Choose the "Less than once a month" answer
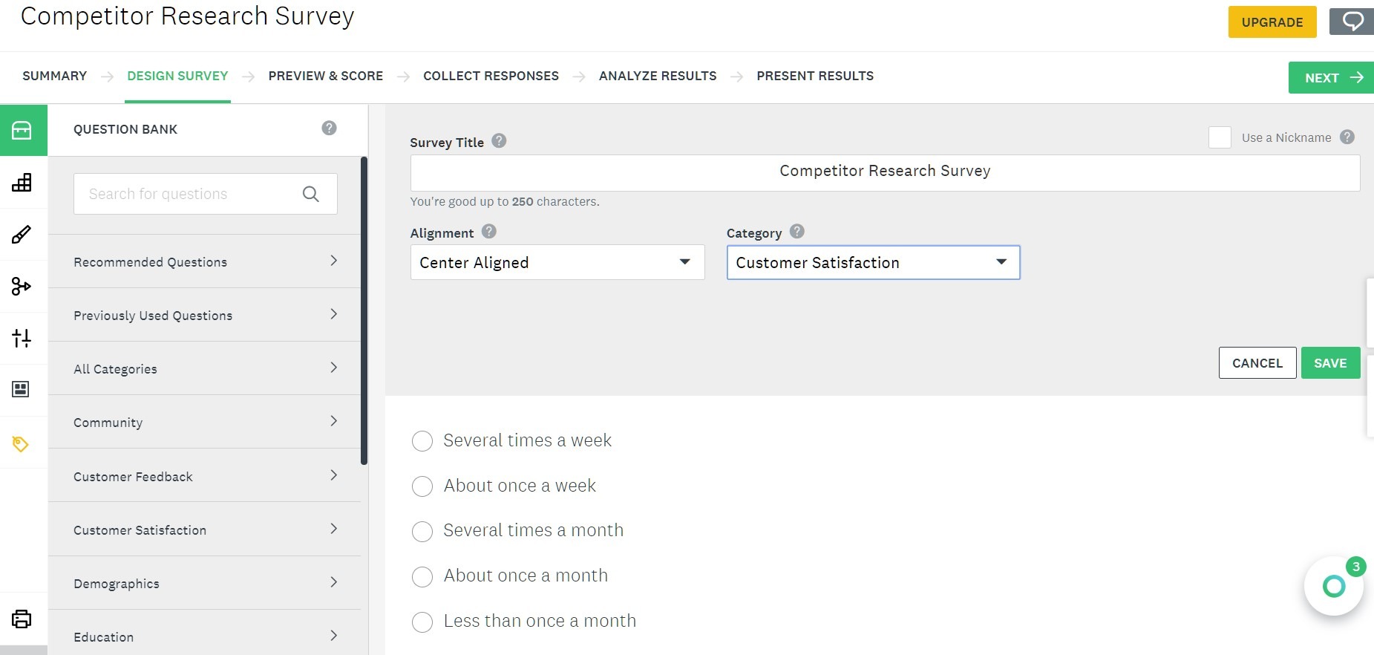The height and width of the screenshot is (655, 1374). click(x=422, y=622)
